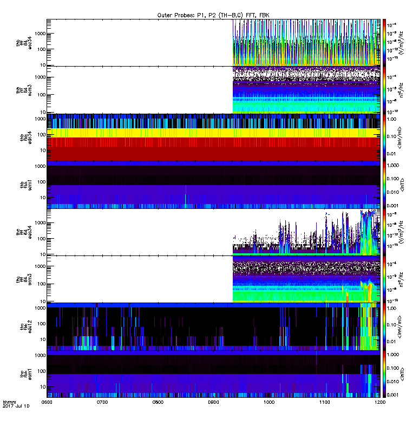Viewport: 406px width, 433px height.
Task: Click the '1000' y-axis tick of thb eac34
Action: coord(40,34)
